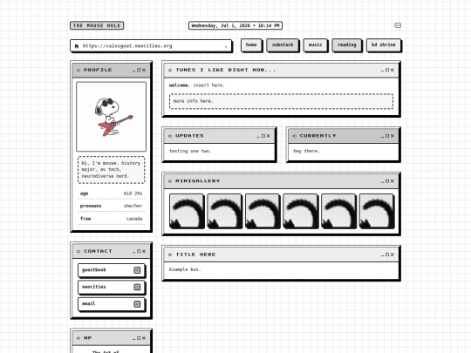Image resolution: width=471 pixels, height=353 pixels.
Task: Go to the home page button
Action: (x=251, y=45)
